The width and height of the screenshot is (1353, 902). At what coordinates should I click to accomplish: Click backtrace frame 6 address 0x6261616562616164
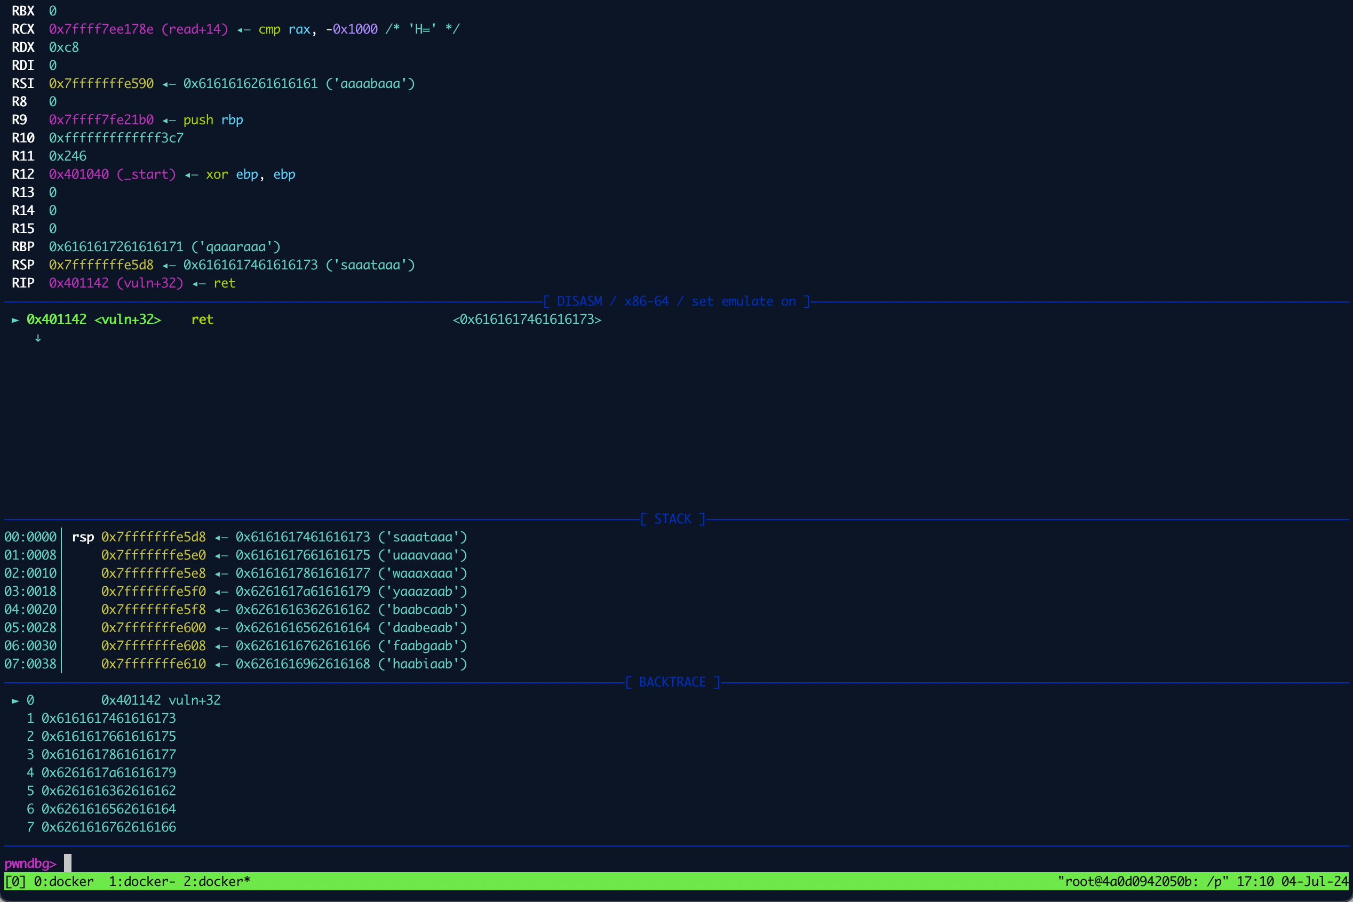(109, 809)
